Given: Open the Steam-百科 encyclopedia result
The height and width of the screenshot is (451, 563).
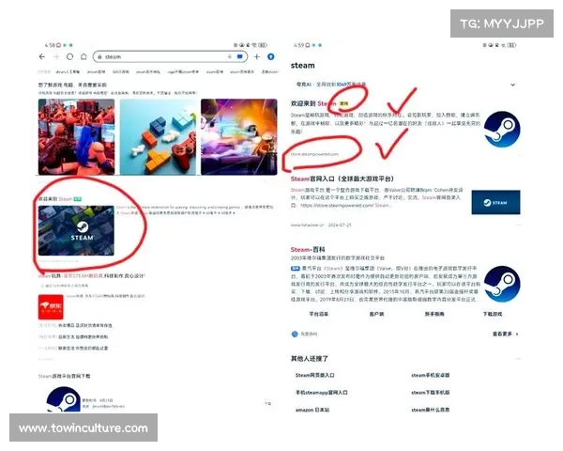Looking at the screenshot, I should [308, 249].
